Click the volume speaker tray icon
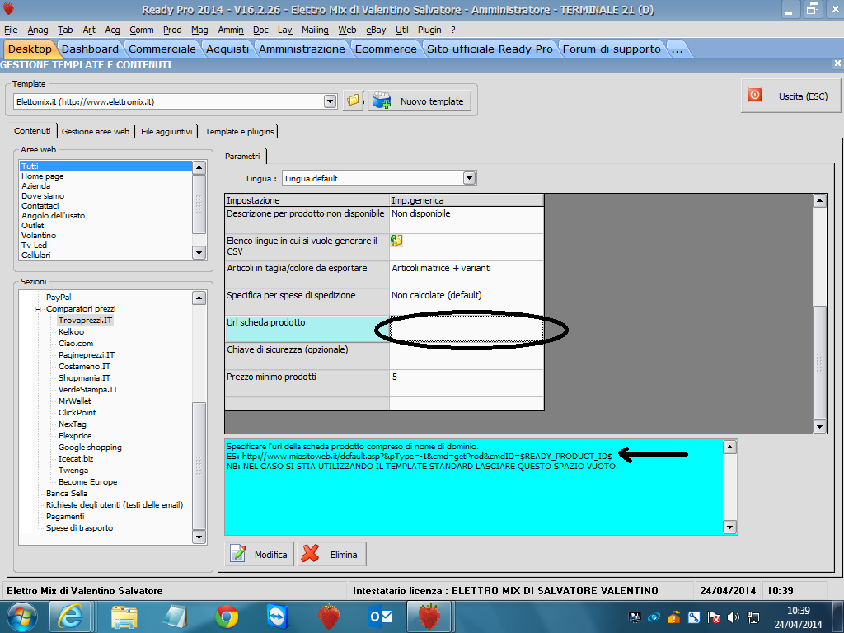Viewport: 844px width, 633px height. (x=733, y=617)
